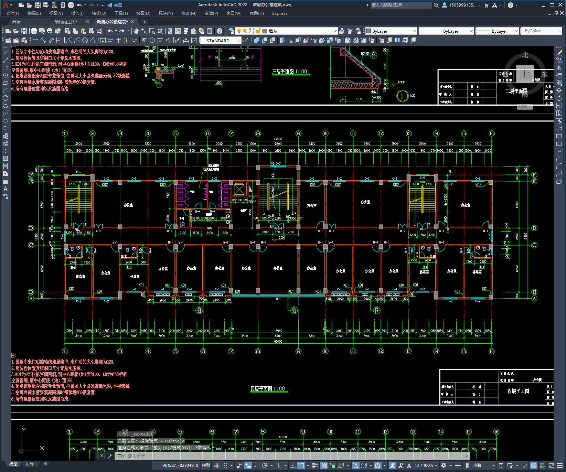Toggle hardware acceleration icon in status bar
Viewport: 566px width, 472px height.
[534, 465]
